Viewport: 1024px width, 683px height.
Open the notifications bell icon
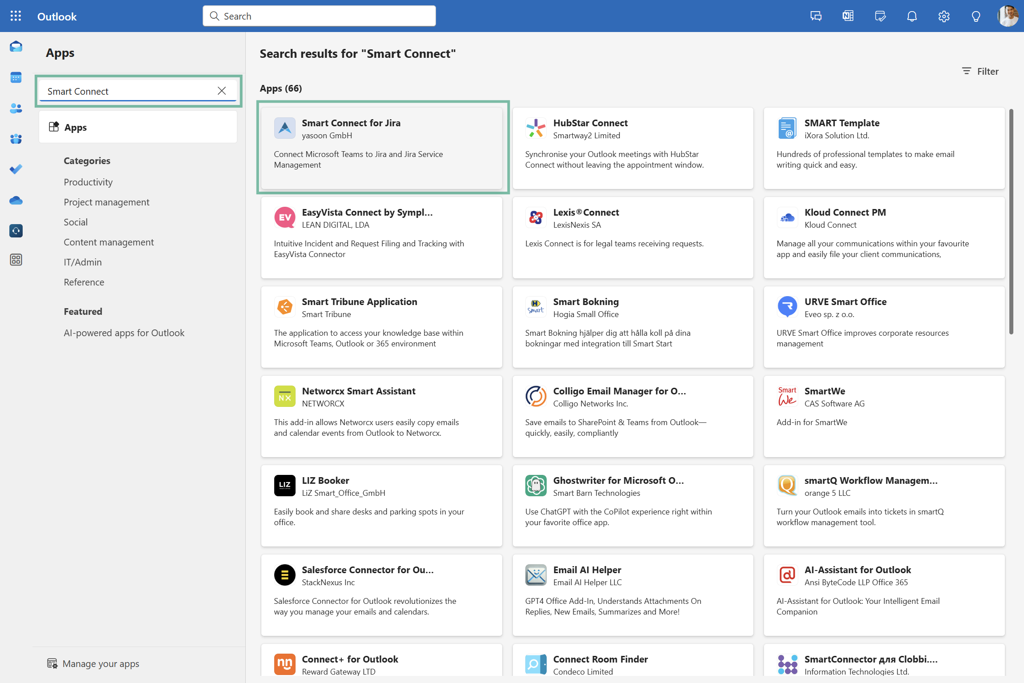click(x=912, y=16)
